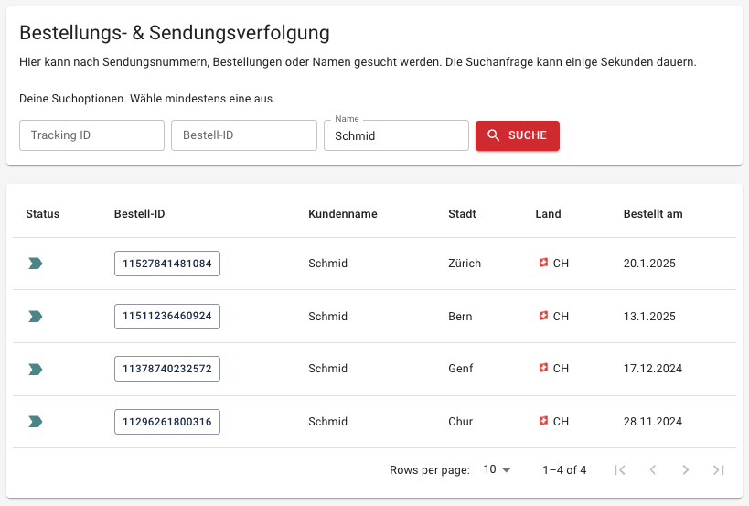Open the Rows per page dropdown
This screenshot has width=749, height=506.
click(497, 470)
